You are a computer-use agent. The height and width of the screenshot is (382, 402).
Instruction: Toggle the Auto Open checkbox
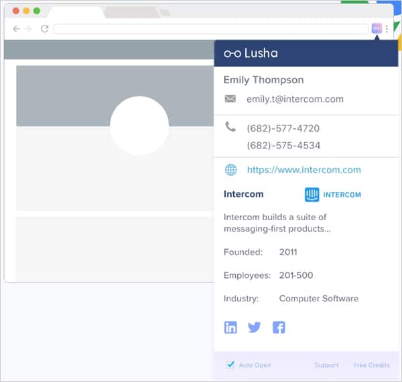point(230,365)
